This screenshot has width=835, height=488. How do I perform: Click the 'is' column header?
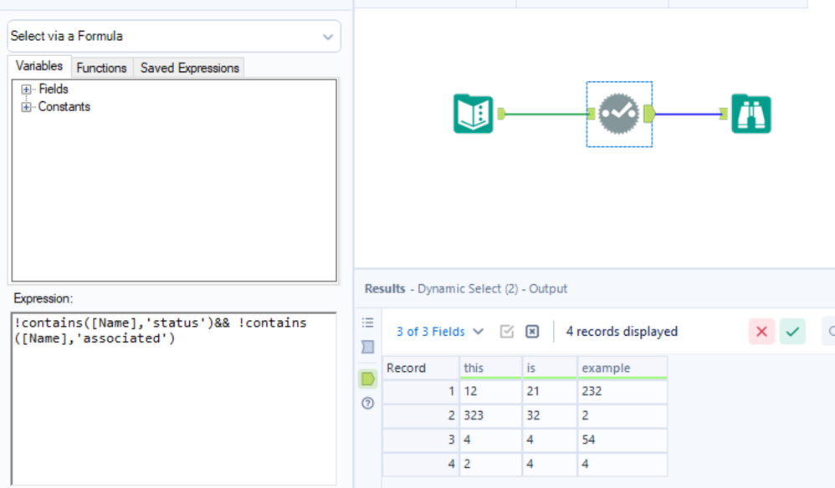tap(550, 368)
